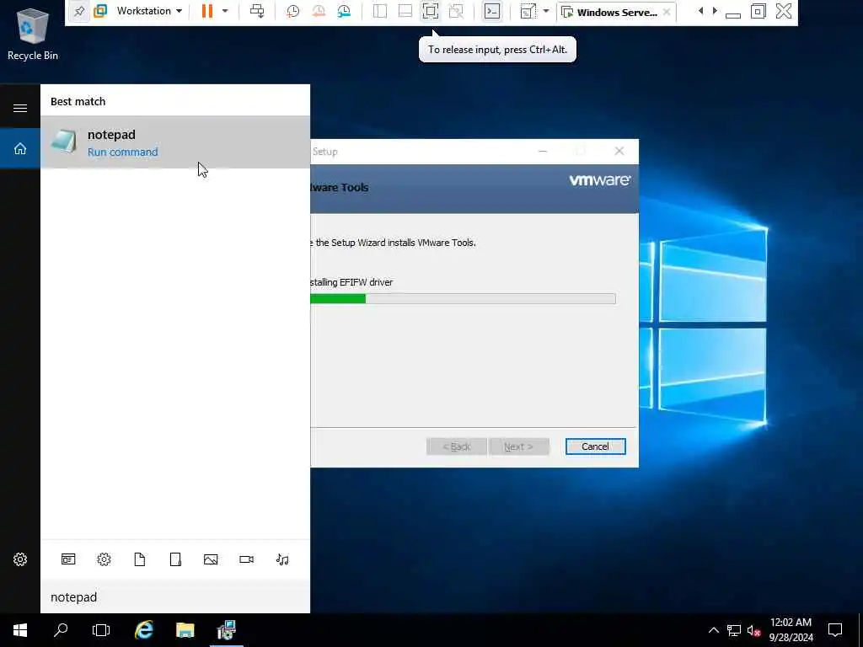The image size is (863, 647).
Task: Go to the previous tab with the left arrow
Action: (700, 11)
